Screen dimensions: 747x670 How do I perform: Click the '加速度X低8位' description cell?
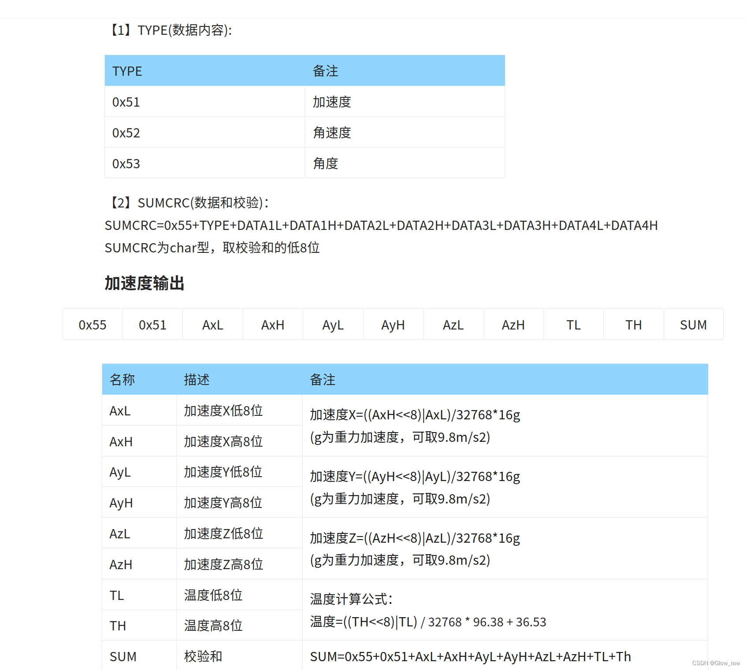pyautogui.click(x=240, y=410)
